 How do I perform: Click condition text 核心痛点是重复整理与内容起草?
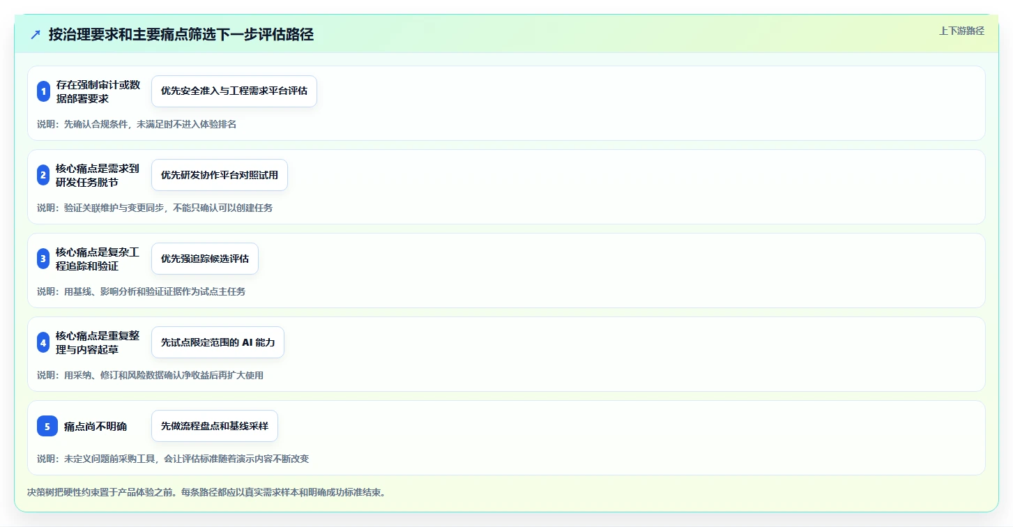click(98, 342)
